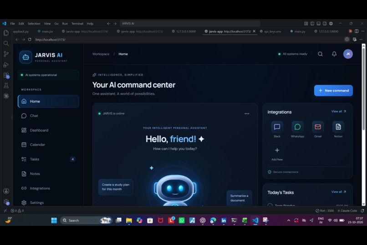The width and height of the screenshot is (367, 245).
Task: Open the notifications bell in JARVIS header
Action: pos(334,54)
